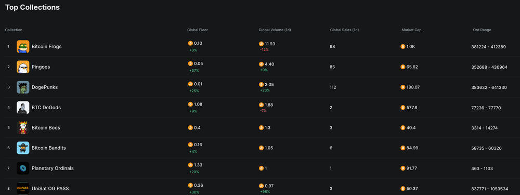Screen dimensions: 520x195
Task: Select ord range 3314 - 14274
Action: coord(485,128)
